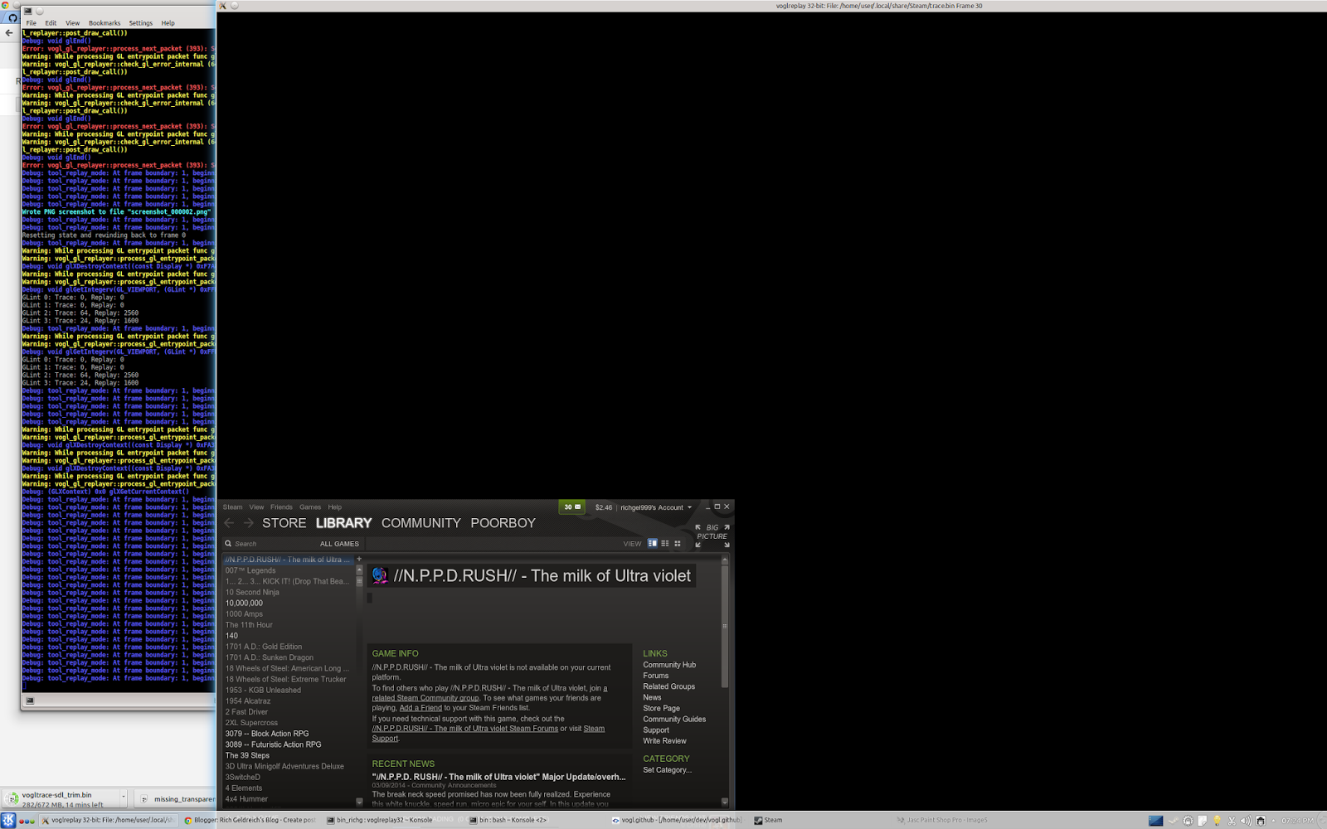
Task: Switch to the STORE tab
Action: tap(284, 523)
